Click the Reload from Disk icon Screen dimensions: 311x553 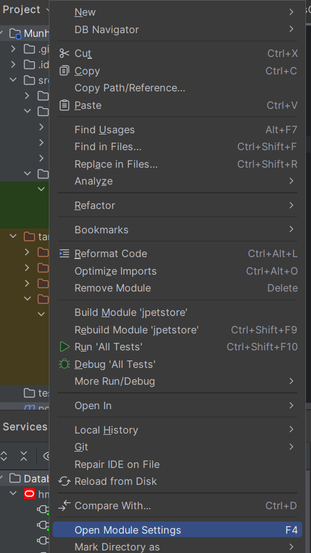[64, 481]
